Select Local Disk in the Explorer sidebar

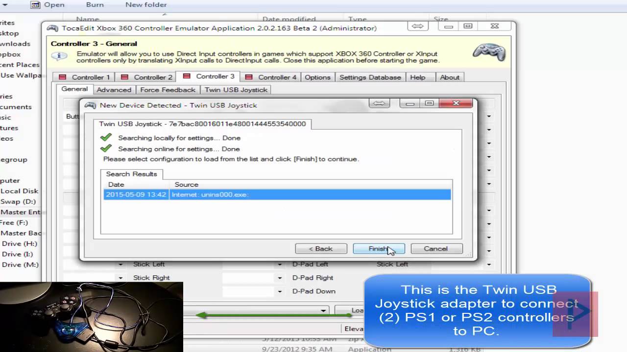(x=19, y=191)
